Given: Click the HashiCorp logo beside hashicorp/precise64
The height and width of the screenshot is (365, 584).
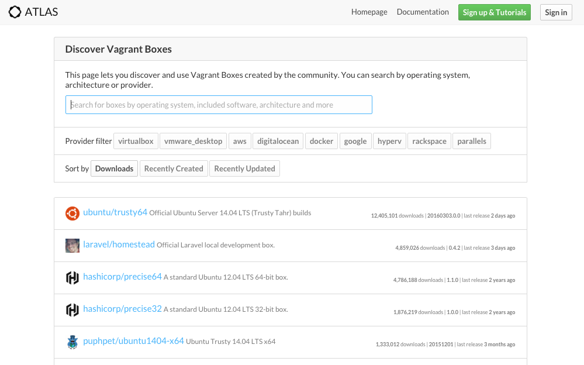Looking at the screenshot, I should (72, 278).
